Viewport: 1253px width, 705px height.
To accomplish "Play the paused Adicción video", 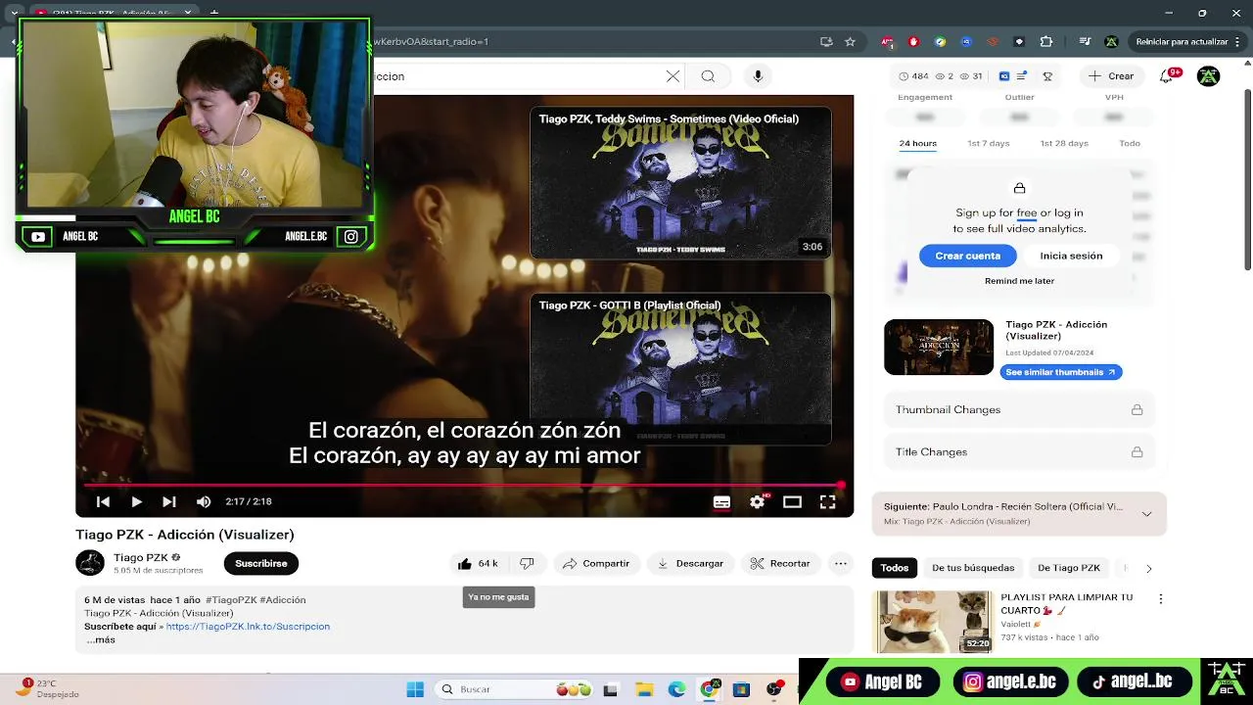I will coord(136,501).
